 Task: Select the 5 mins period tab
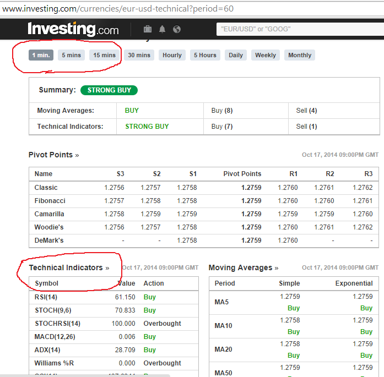point(71,55)
